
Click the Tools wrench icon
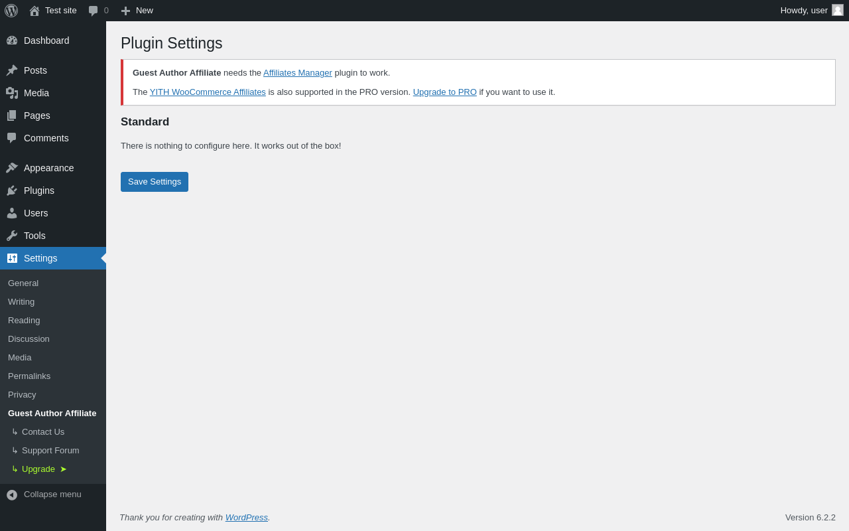(x=12, y=236)
